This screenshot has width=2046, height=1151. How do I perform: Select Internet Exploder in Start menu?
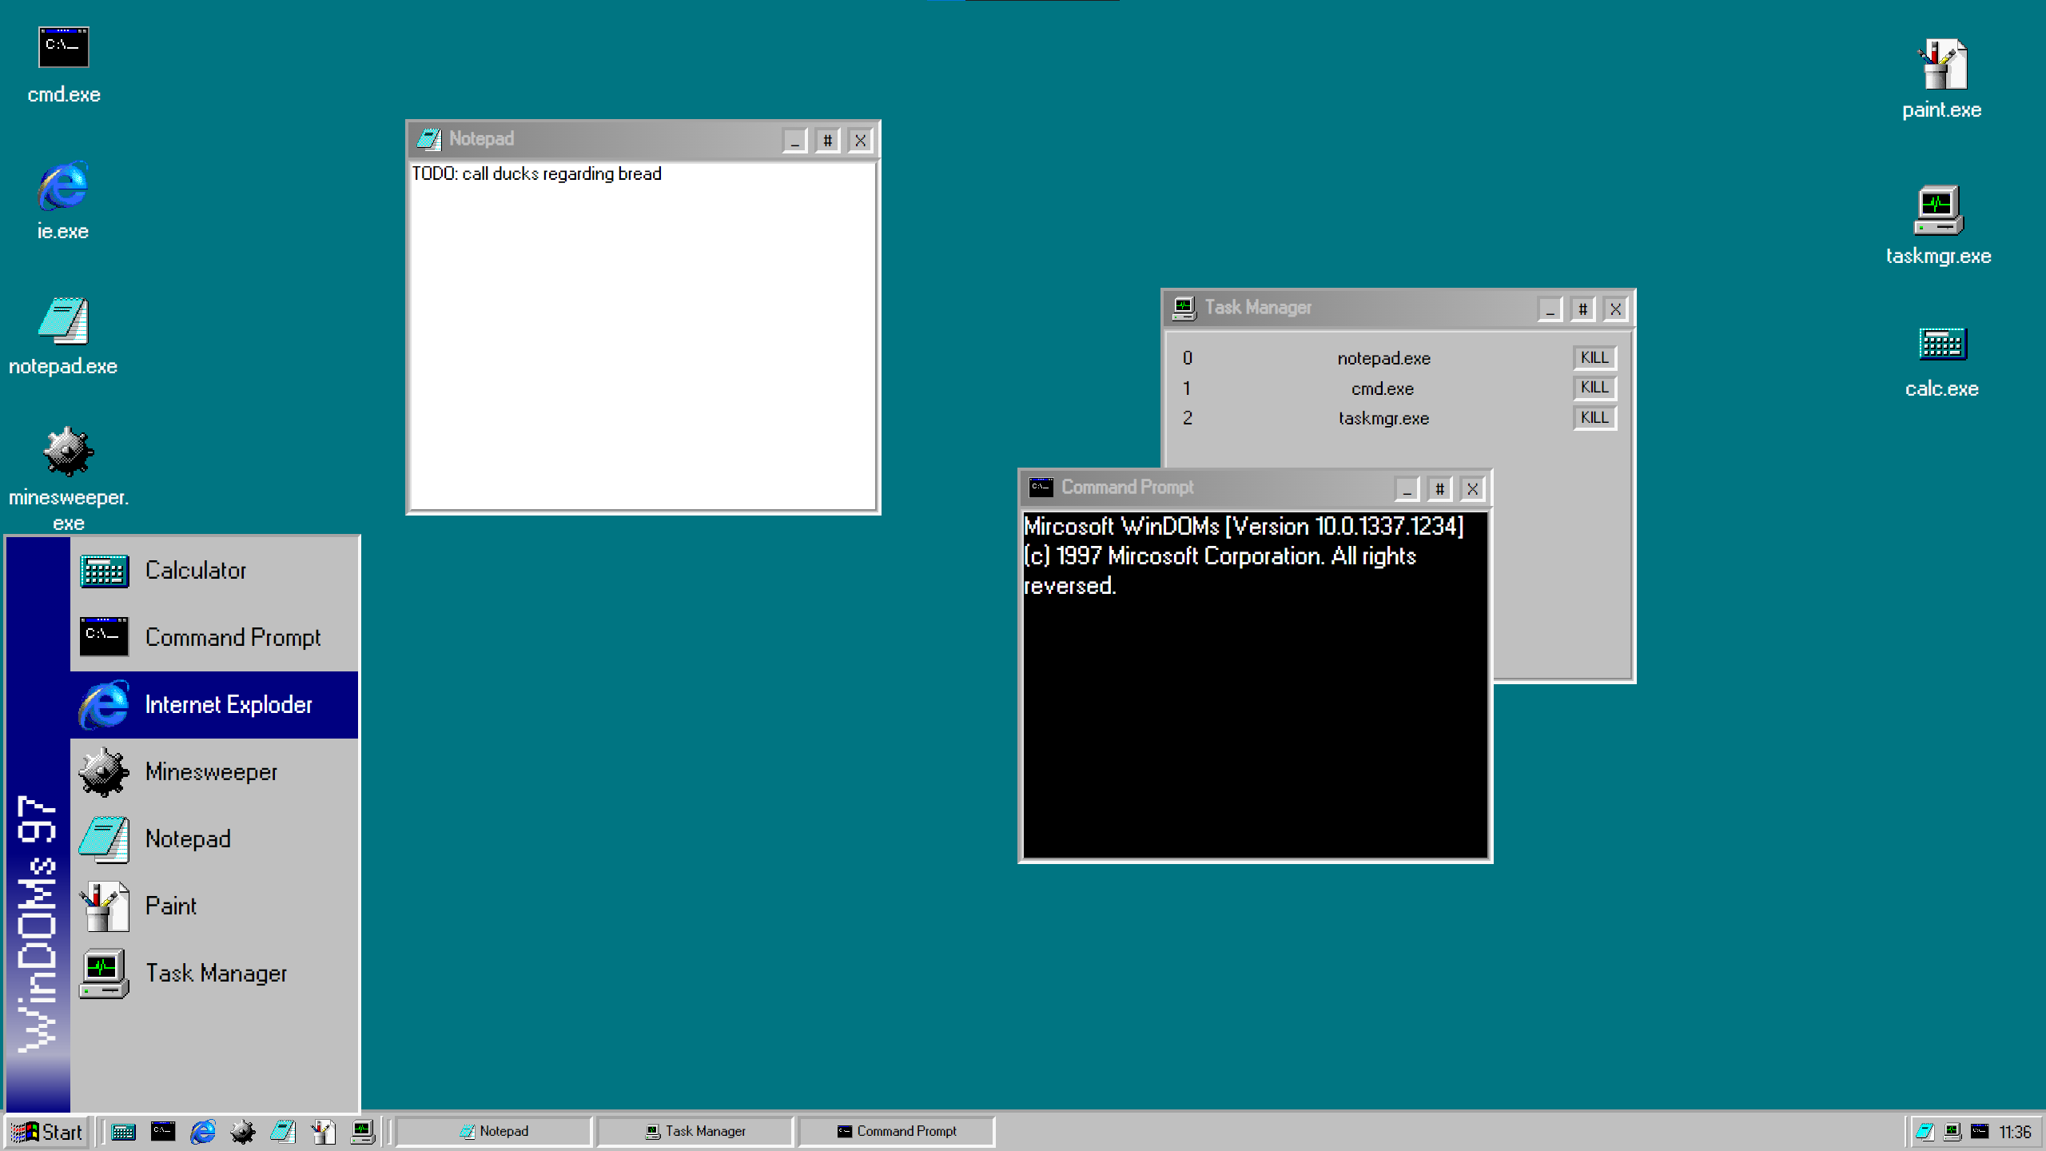pos(214,705)
